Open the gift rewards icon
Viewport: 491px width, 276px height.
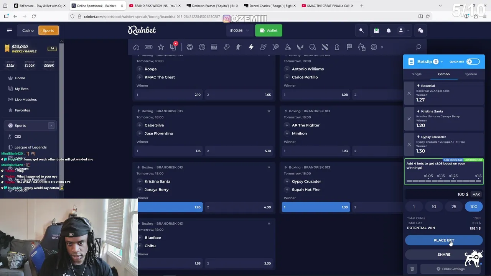pyautogui.click(x=376, y=30)
